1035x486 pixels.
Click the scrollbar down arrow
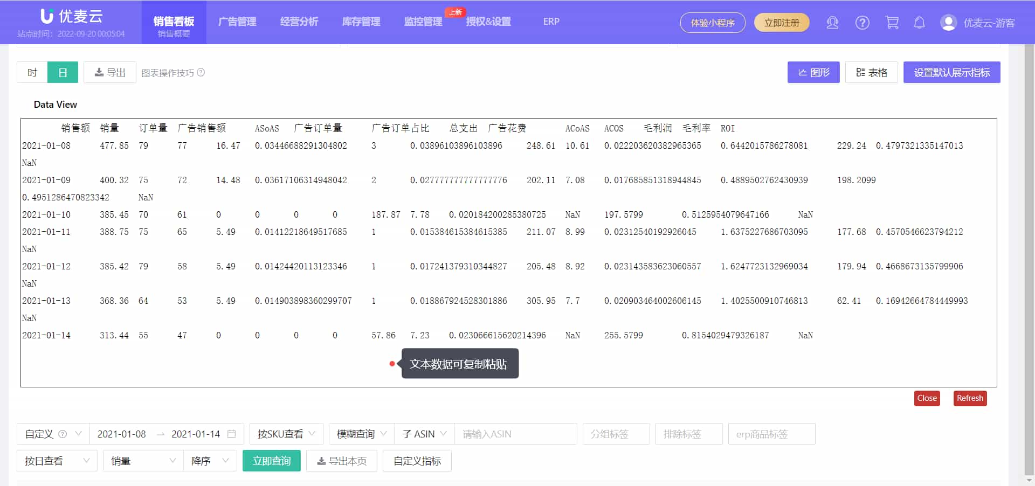(1030, 480)
